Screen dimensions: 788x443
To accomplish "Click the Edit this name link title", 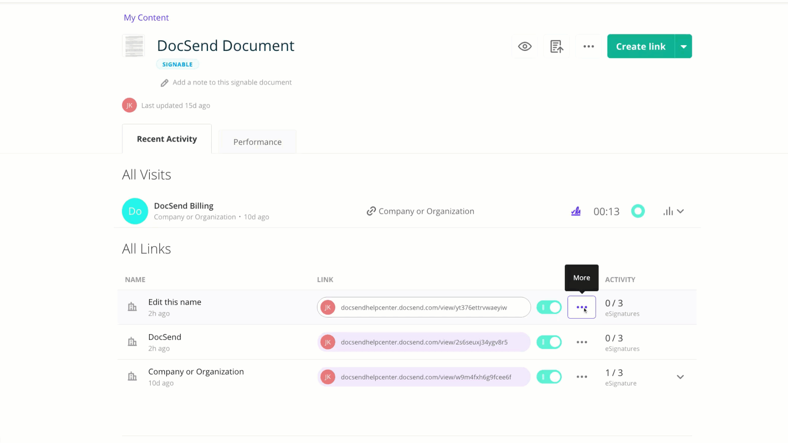I will tap(174, 302).
